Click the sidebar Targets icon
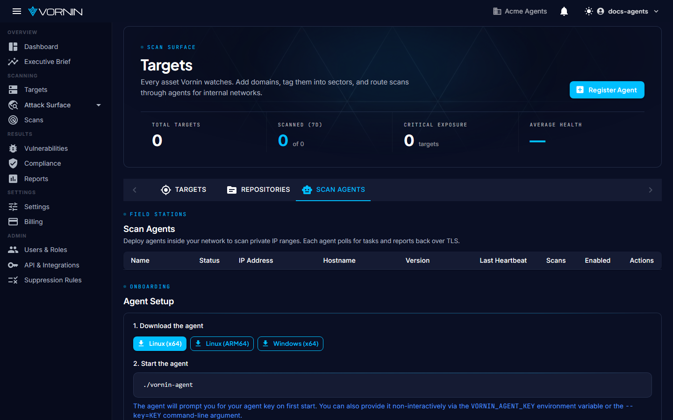The height and width of the screenshot is (420, 673). click(x=13, y=90)
